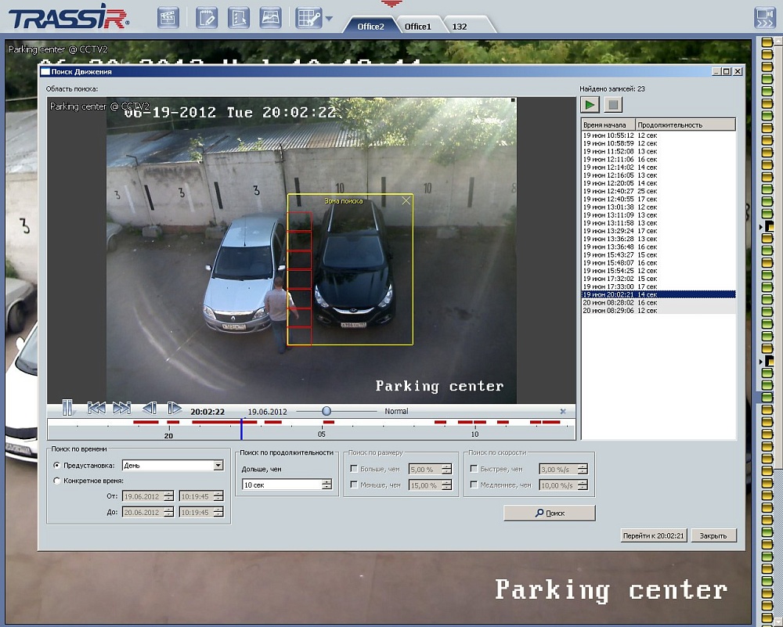Select the 'Конкретное время' radio button
Image resolution: width=783 pixels, height=627 pixels.
(x=56, y=481)
